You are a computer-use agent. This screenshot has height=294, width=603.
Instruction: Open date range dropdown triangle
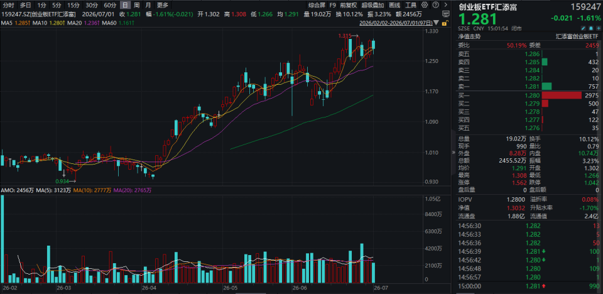coord(436,23)
